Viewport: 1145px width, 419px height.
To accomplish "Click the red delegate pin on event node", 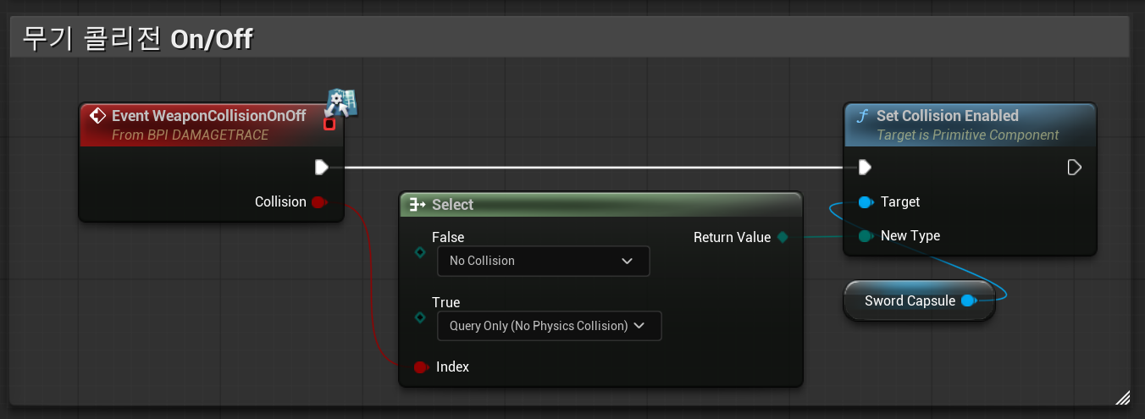I will click(x=329, y=124).
